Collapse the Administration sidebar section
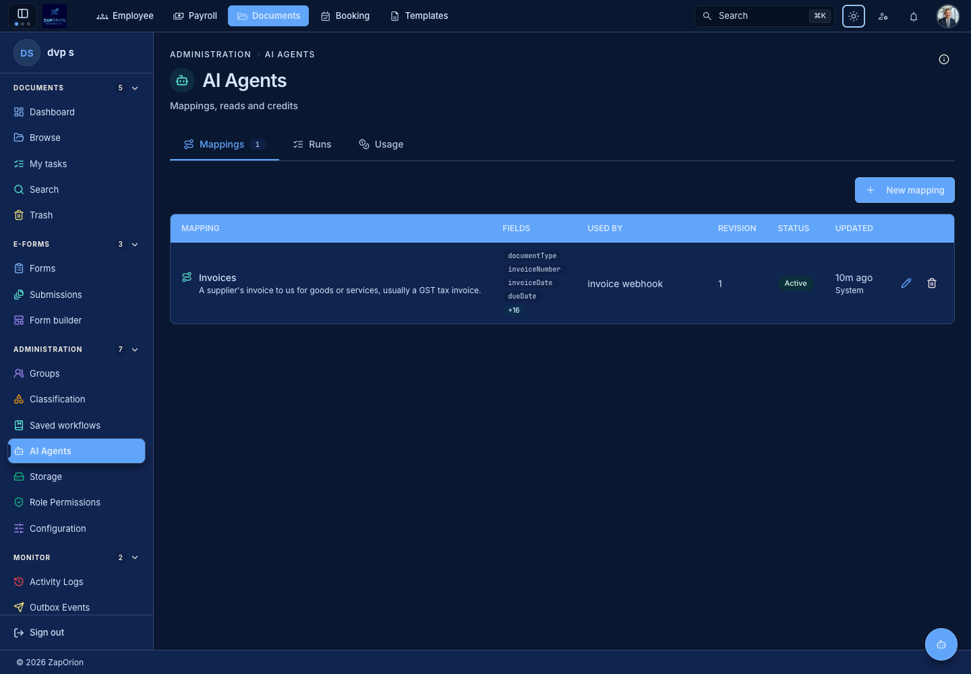This screenshot has width=971, height=674. [x=135, y=350]
